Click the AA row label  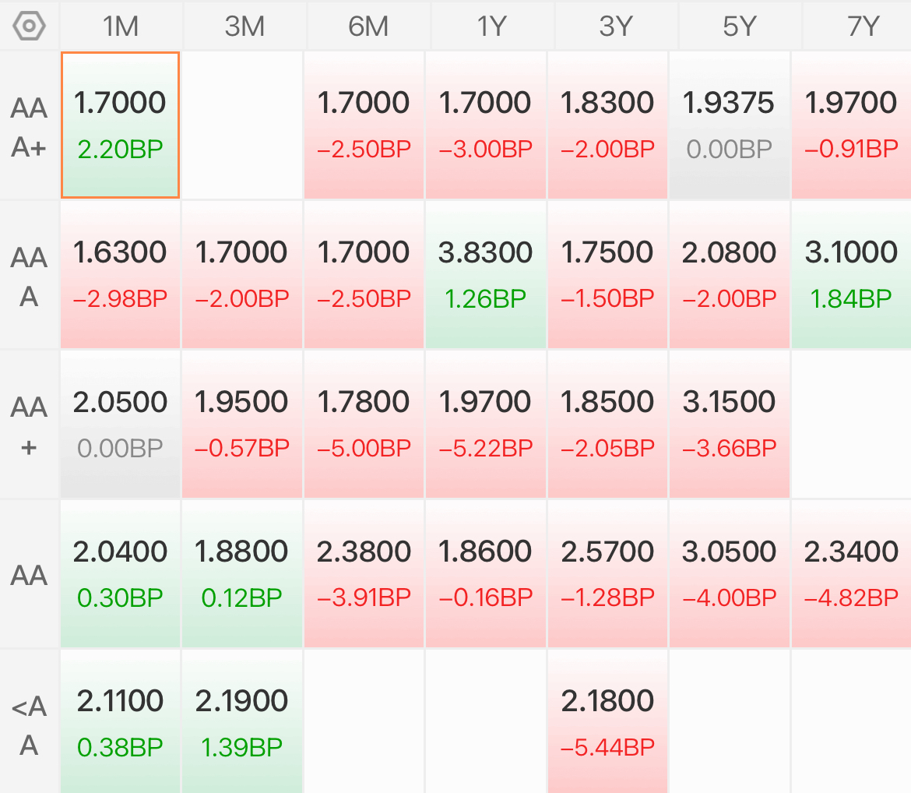(29, 574)
